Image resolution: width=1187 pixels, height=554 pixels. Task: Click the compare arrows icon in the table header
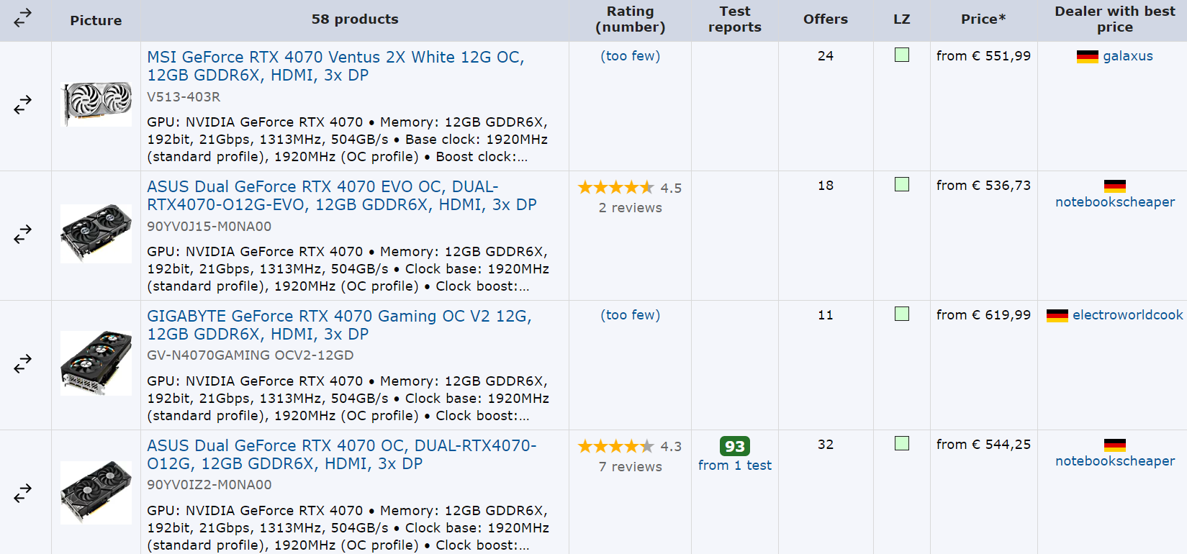tap(23, 17)
